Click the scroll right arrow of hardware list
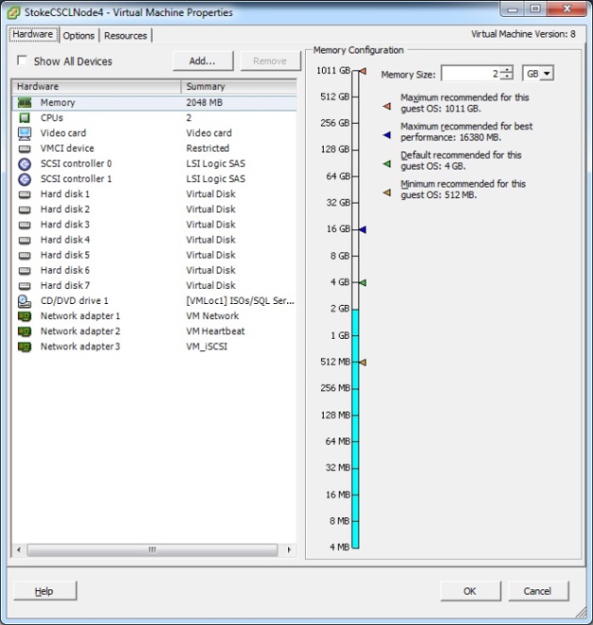 click(x=289, y=550)
